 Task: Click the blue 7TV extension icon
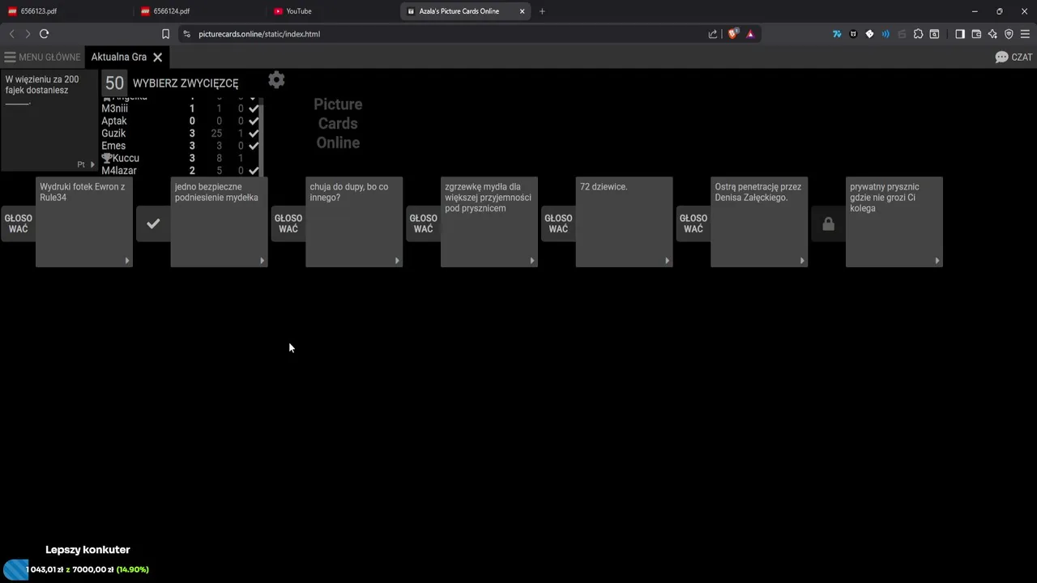[x=837, y=34]
